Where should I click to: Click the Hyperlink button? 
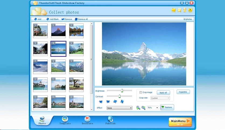coord(183,92)
